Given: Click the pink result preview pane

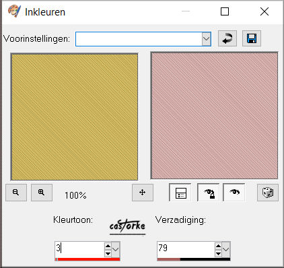Looking at the screenshot, I should (x=215, y=116).
